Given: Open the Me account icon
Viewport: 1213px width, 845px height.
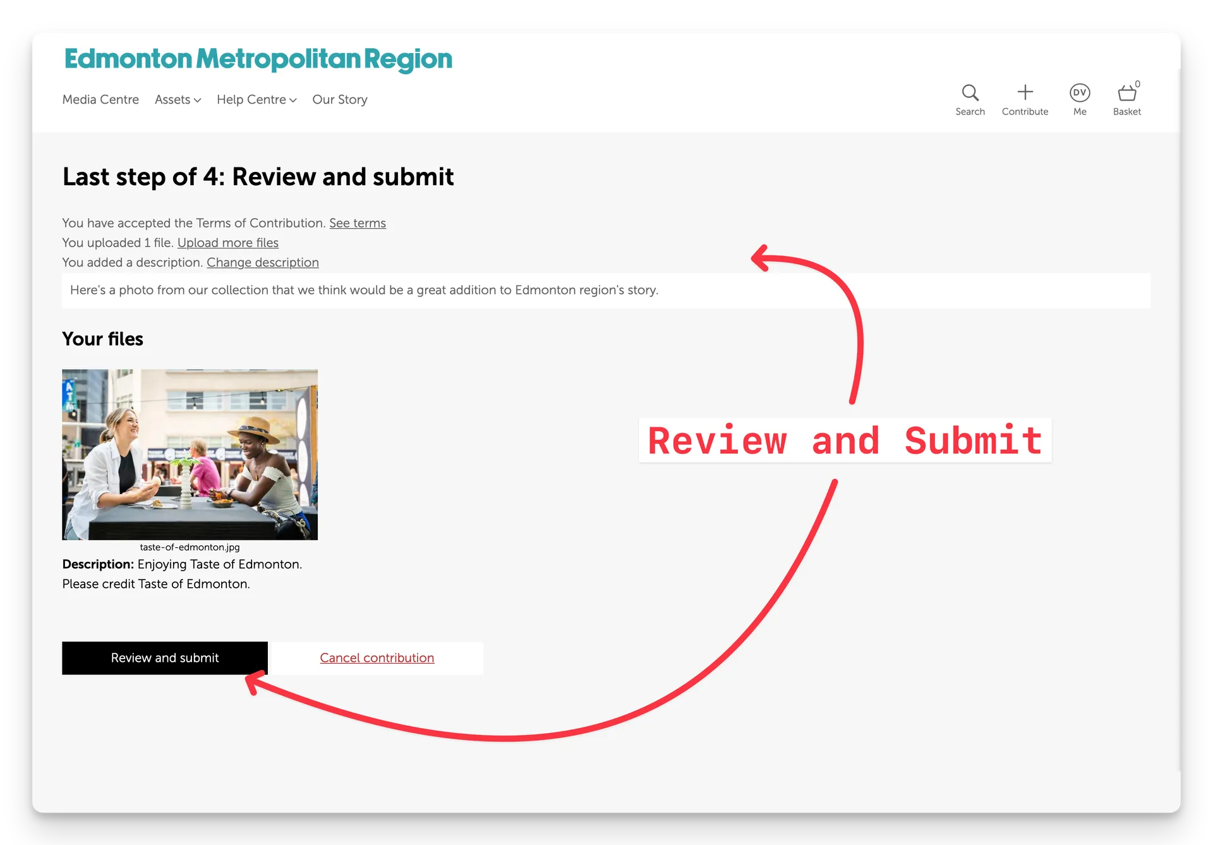Looking at the screenshot, I should tap(1080, 93).
